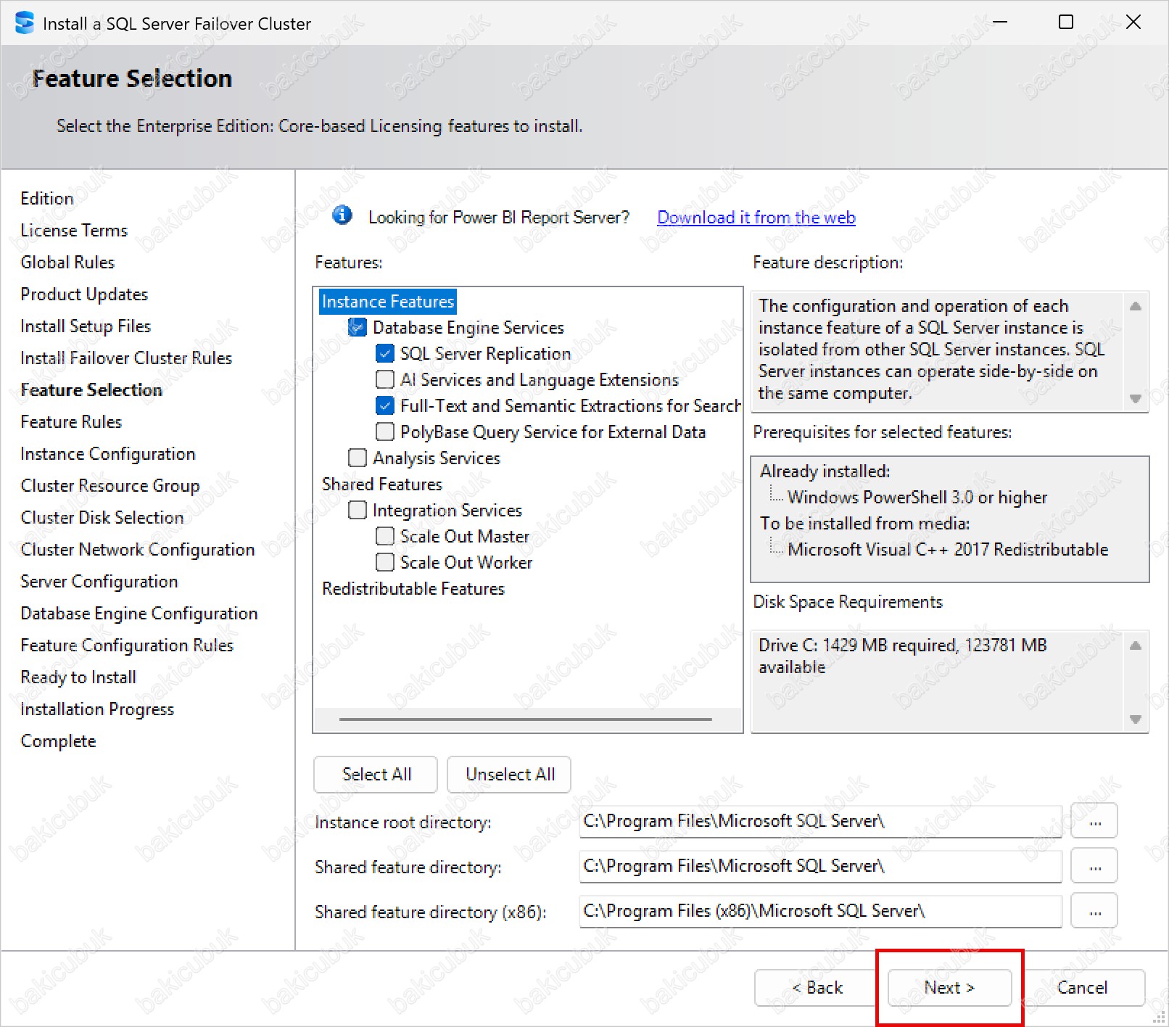This screenshot has height=1027, width=1169.
Task: Tick the Scale Out Master checkbox
Action: 385,537
